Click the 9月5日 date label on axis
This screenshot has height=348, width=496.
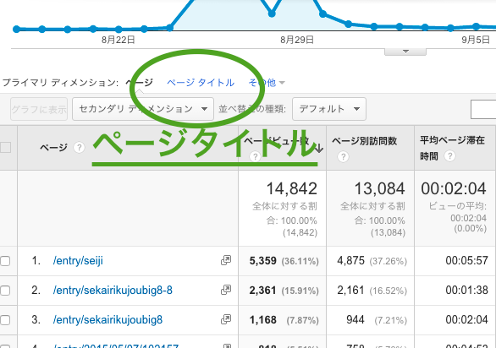pyautogui.click(x=476, y=40)
